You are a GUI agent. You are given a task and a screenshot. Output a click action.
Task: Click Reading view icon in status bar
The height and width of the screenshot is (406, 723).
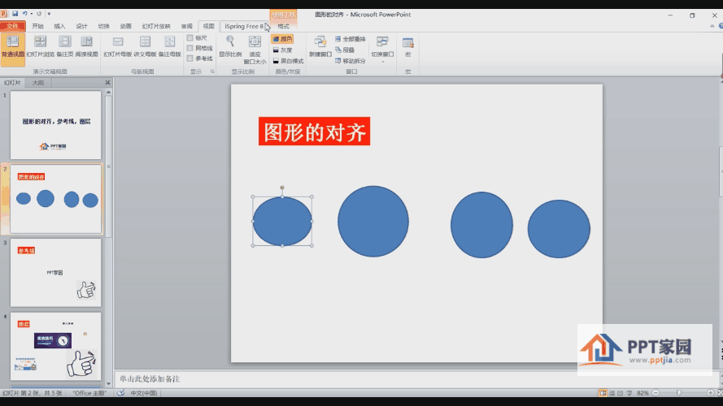[621, 393]
